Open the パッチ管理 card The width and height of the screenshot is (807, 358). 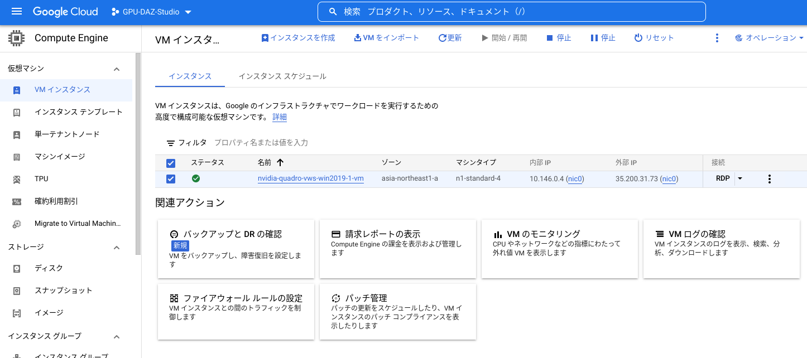(398, 312)
